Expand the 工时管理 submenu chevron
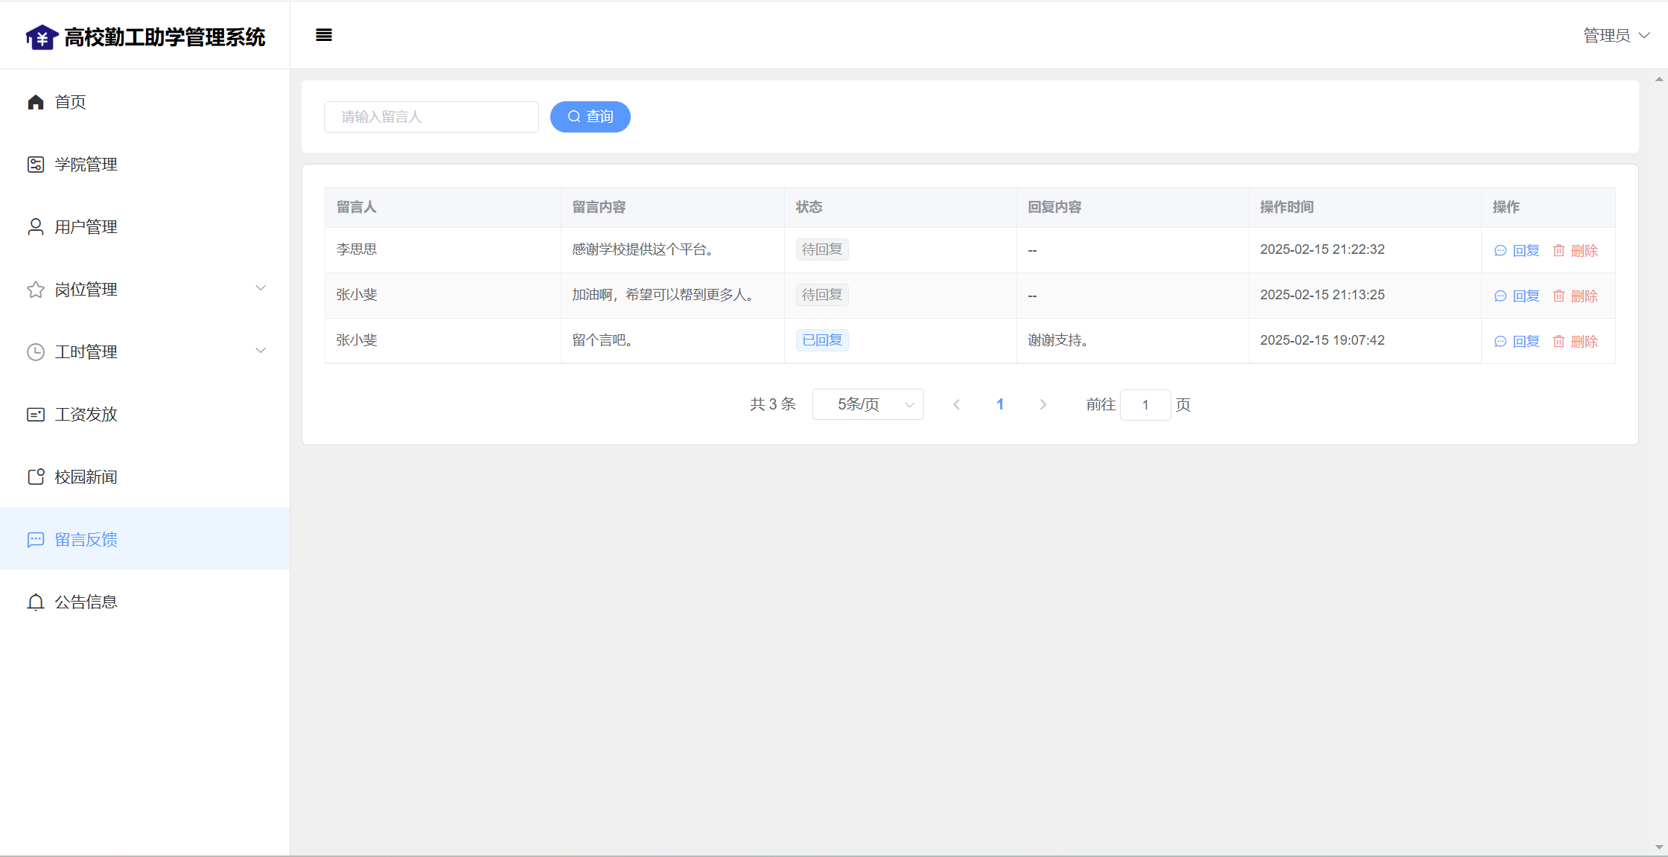1668x857 pixels. pos(261,351)
